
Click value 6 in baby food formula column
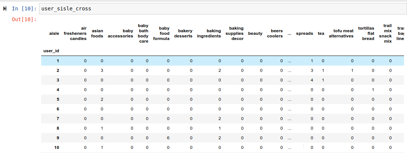168,138
